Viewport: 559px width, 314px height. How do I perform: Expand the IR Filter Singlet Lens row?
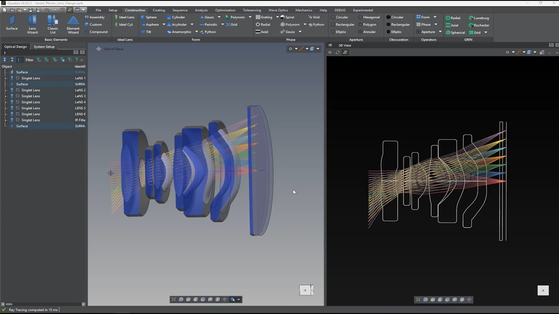click(x=6, y=120)
